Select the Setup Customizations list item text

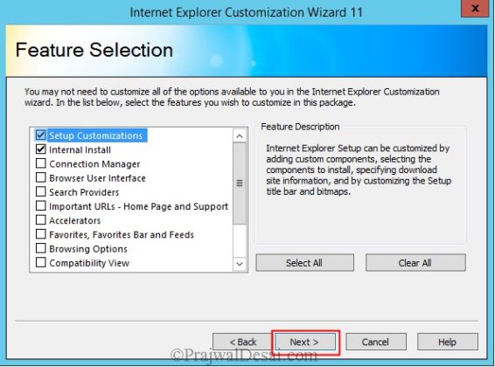pos(95,135)
